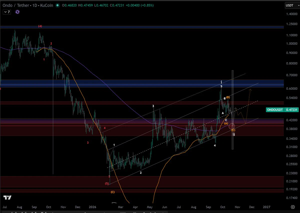This screenshot has height=213, width=300.
Task: Click the 1.25000 price axis label
Action: [x=291, y=24]
